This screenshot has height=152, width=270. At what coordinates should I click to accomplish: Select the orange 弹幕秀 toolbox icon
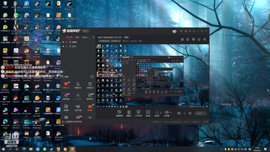pos(90,108)
